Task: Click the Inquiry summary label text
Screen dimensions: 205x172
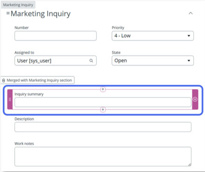Action: coord(29,94)
